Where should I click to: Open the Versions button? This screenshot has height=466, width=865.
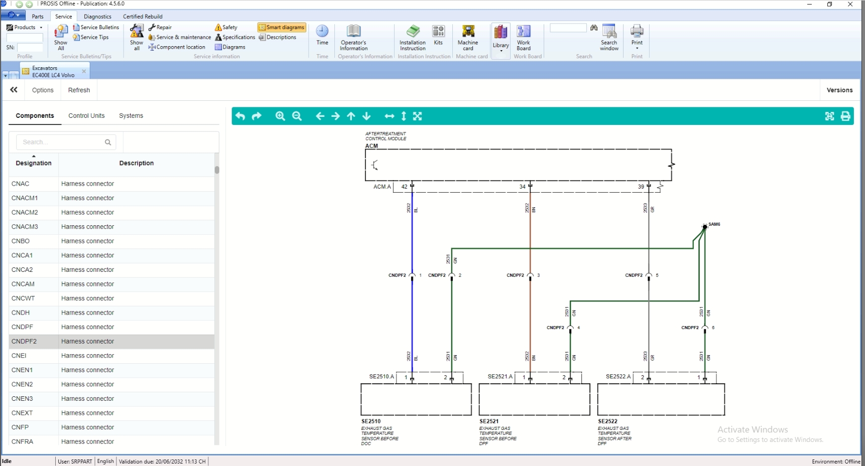(839, 90)
